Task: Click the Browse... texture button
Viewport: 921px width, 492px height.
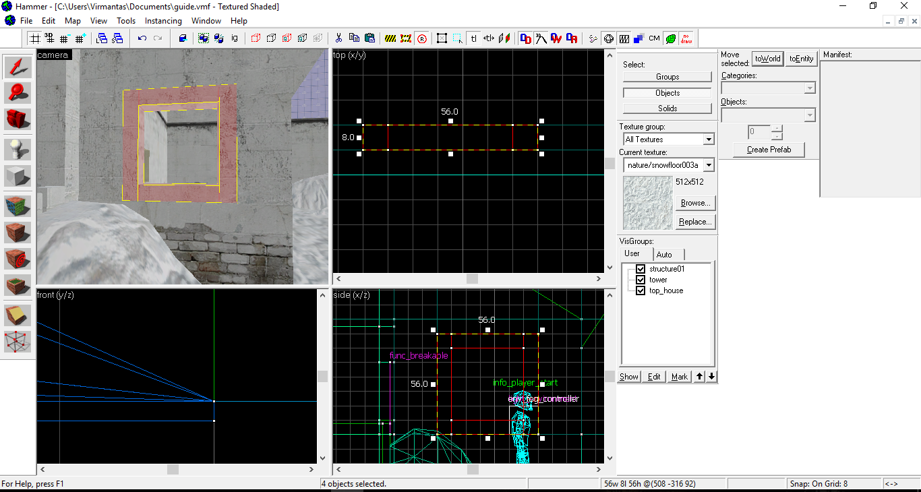Action: pyautogui.click(x=695, y=203)
